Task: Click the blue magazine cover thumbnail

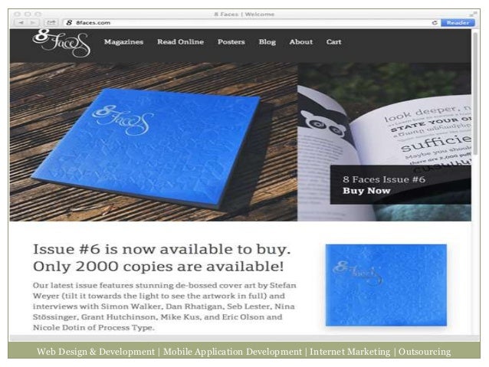Action: click(x=386, y=285)
